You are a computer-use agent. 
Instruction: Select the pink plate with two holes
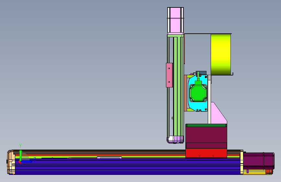pos(170,75)
